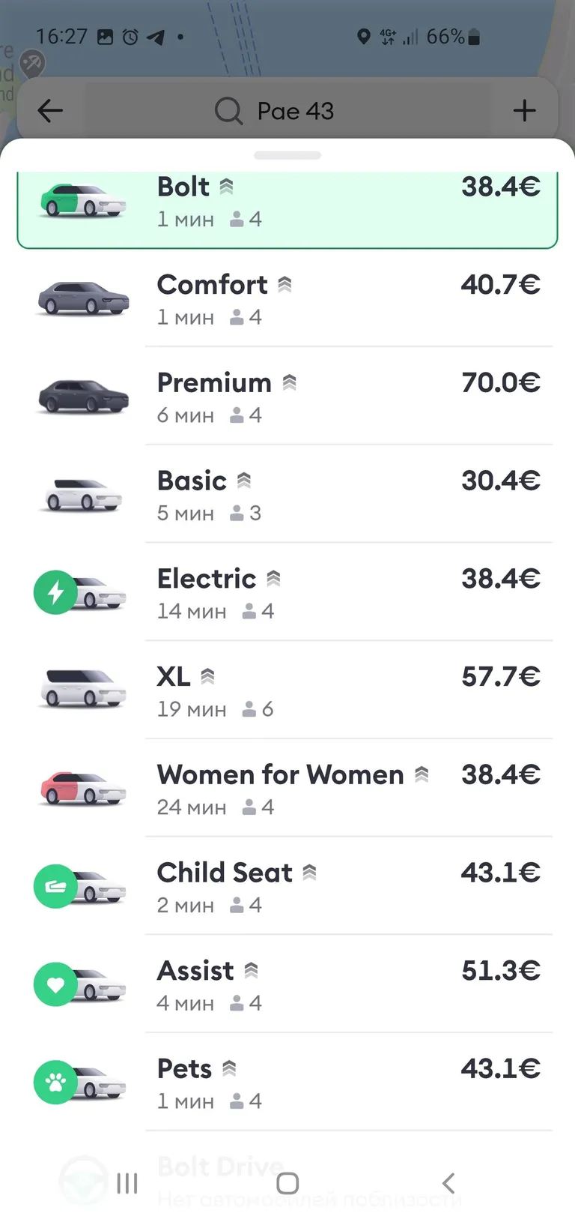Screen dimensions: 575x1216
Task: Pick the Premium ride for 70.0€
Action: click(x=287, y=397)
